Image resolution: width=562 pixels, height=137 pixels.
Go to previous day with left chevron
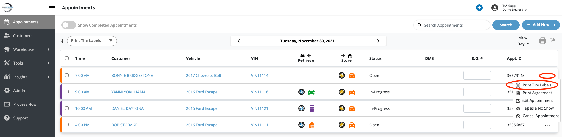[238, 41]
